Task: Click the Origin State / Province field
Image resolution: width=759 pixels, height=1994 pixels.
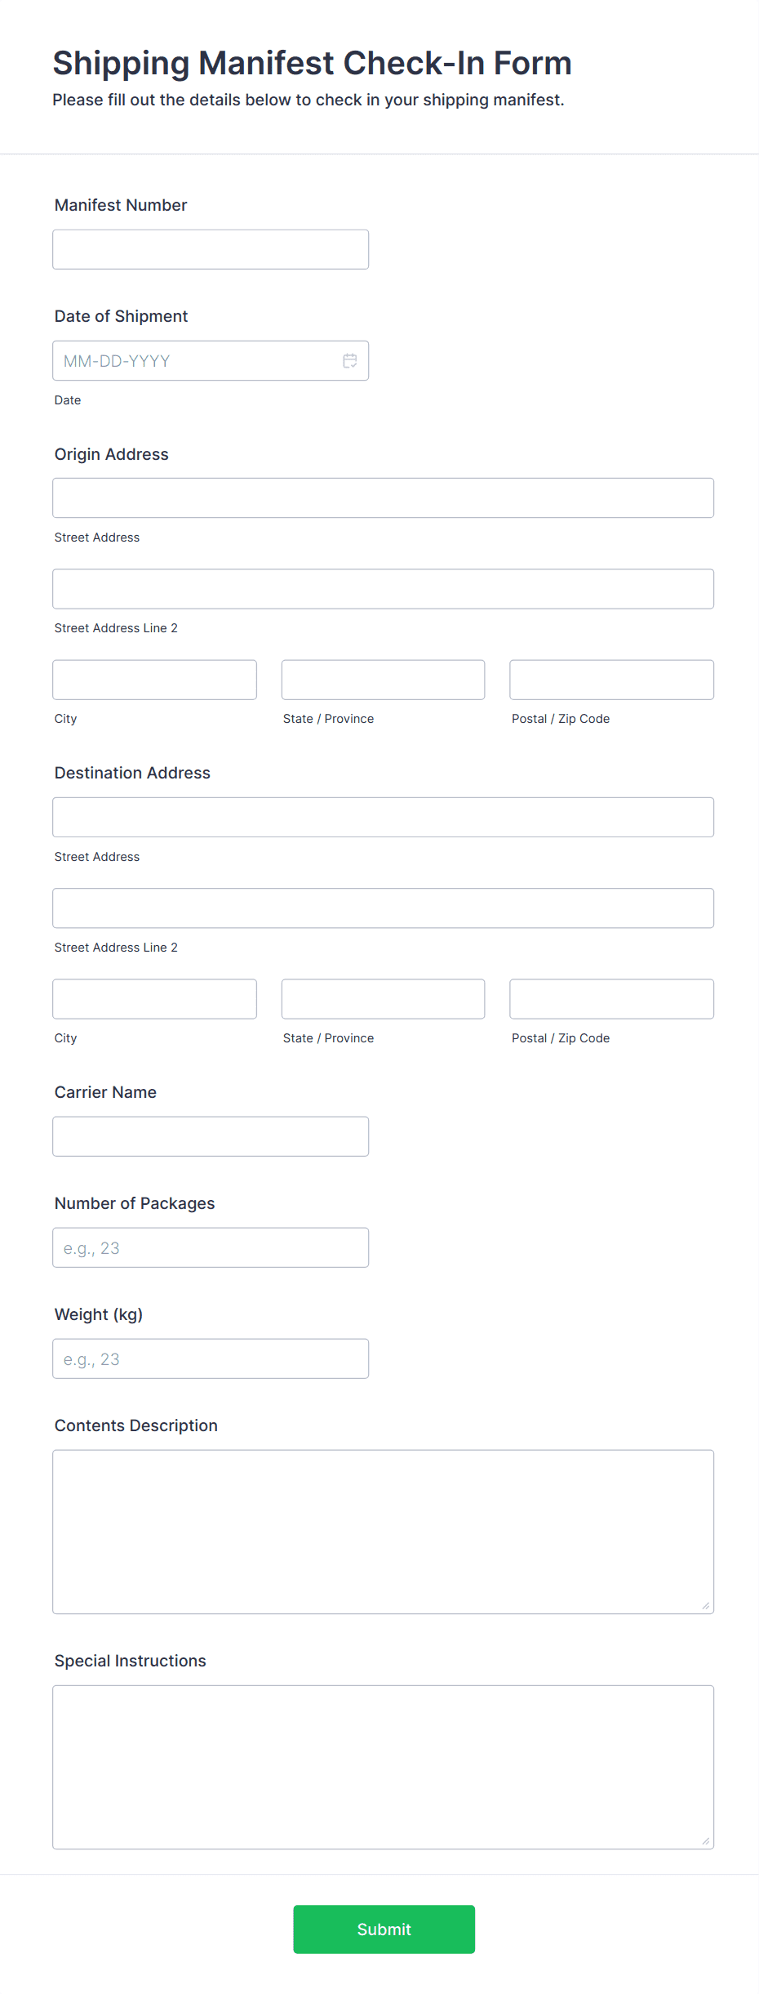Action: click(383, 679)
